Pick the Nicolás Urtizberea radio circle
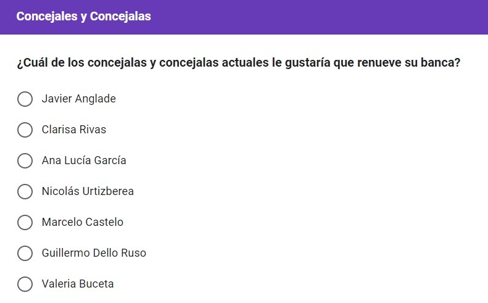Viewport: 488px width, 303px height. click(25, 191)
